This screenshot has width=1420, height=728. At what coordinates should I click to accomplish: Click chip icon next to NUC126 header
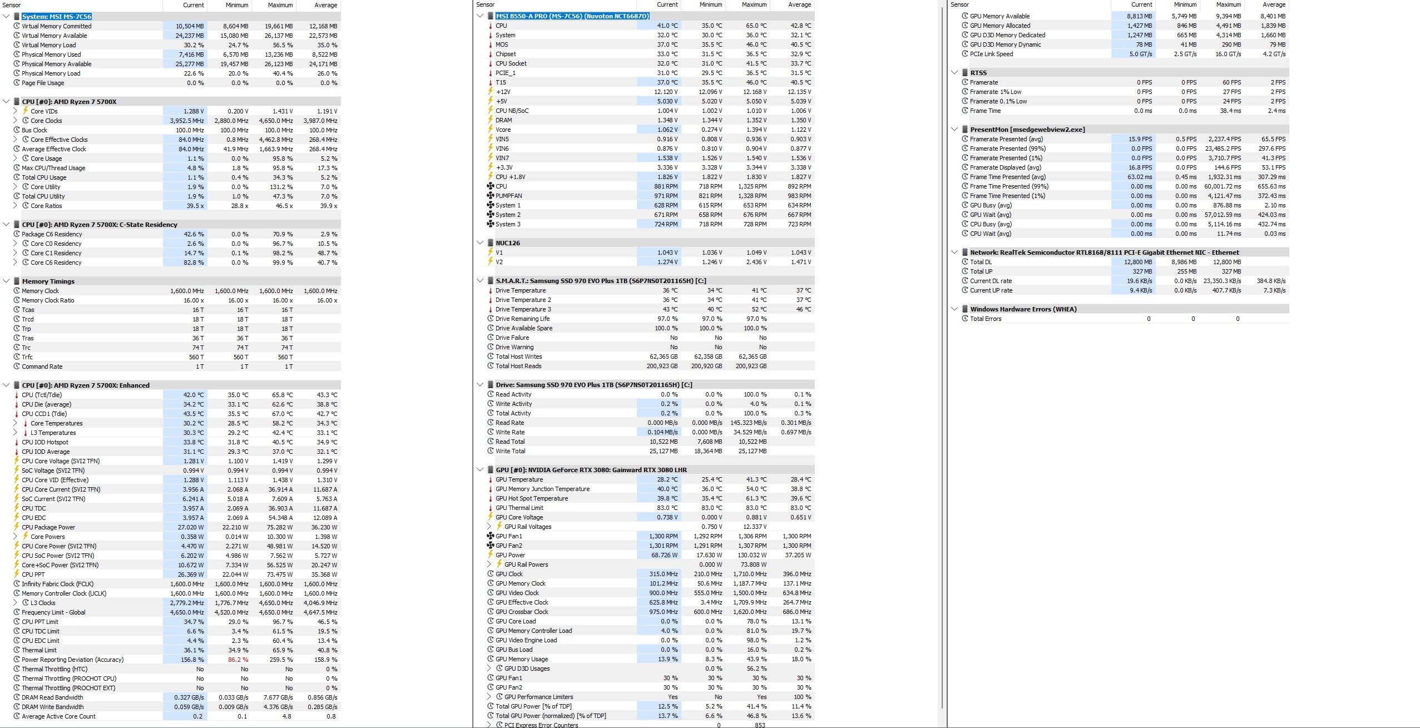[x=491, y=243]
